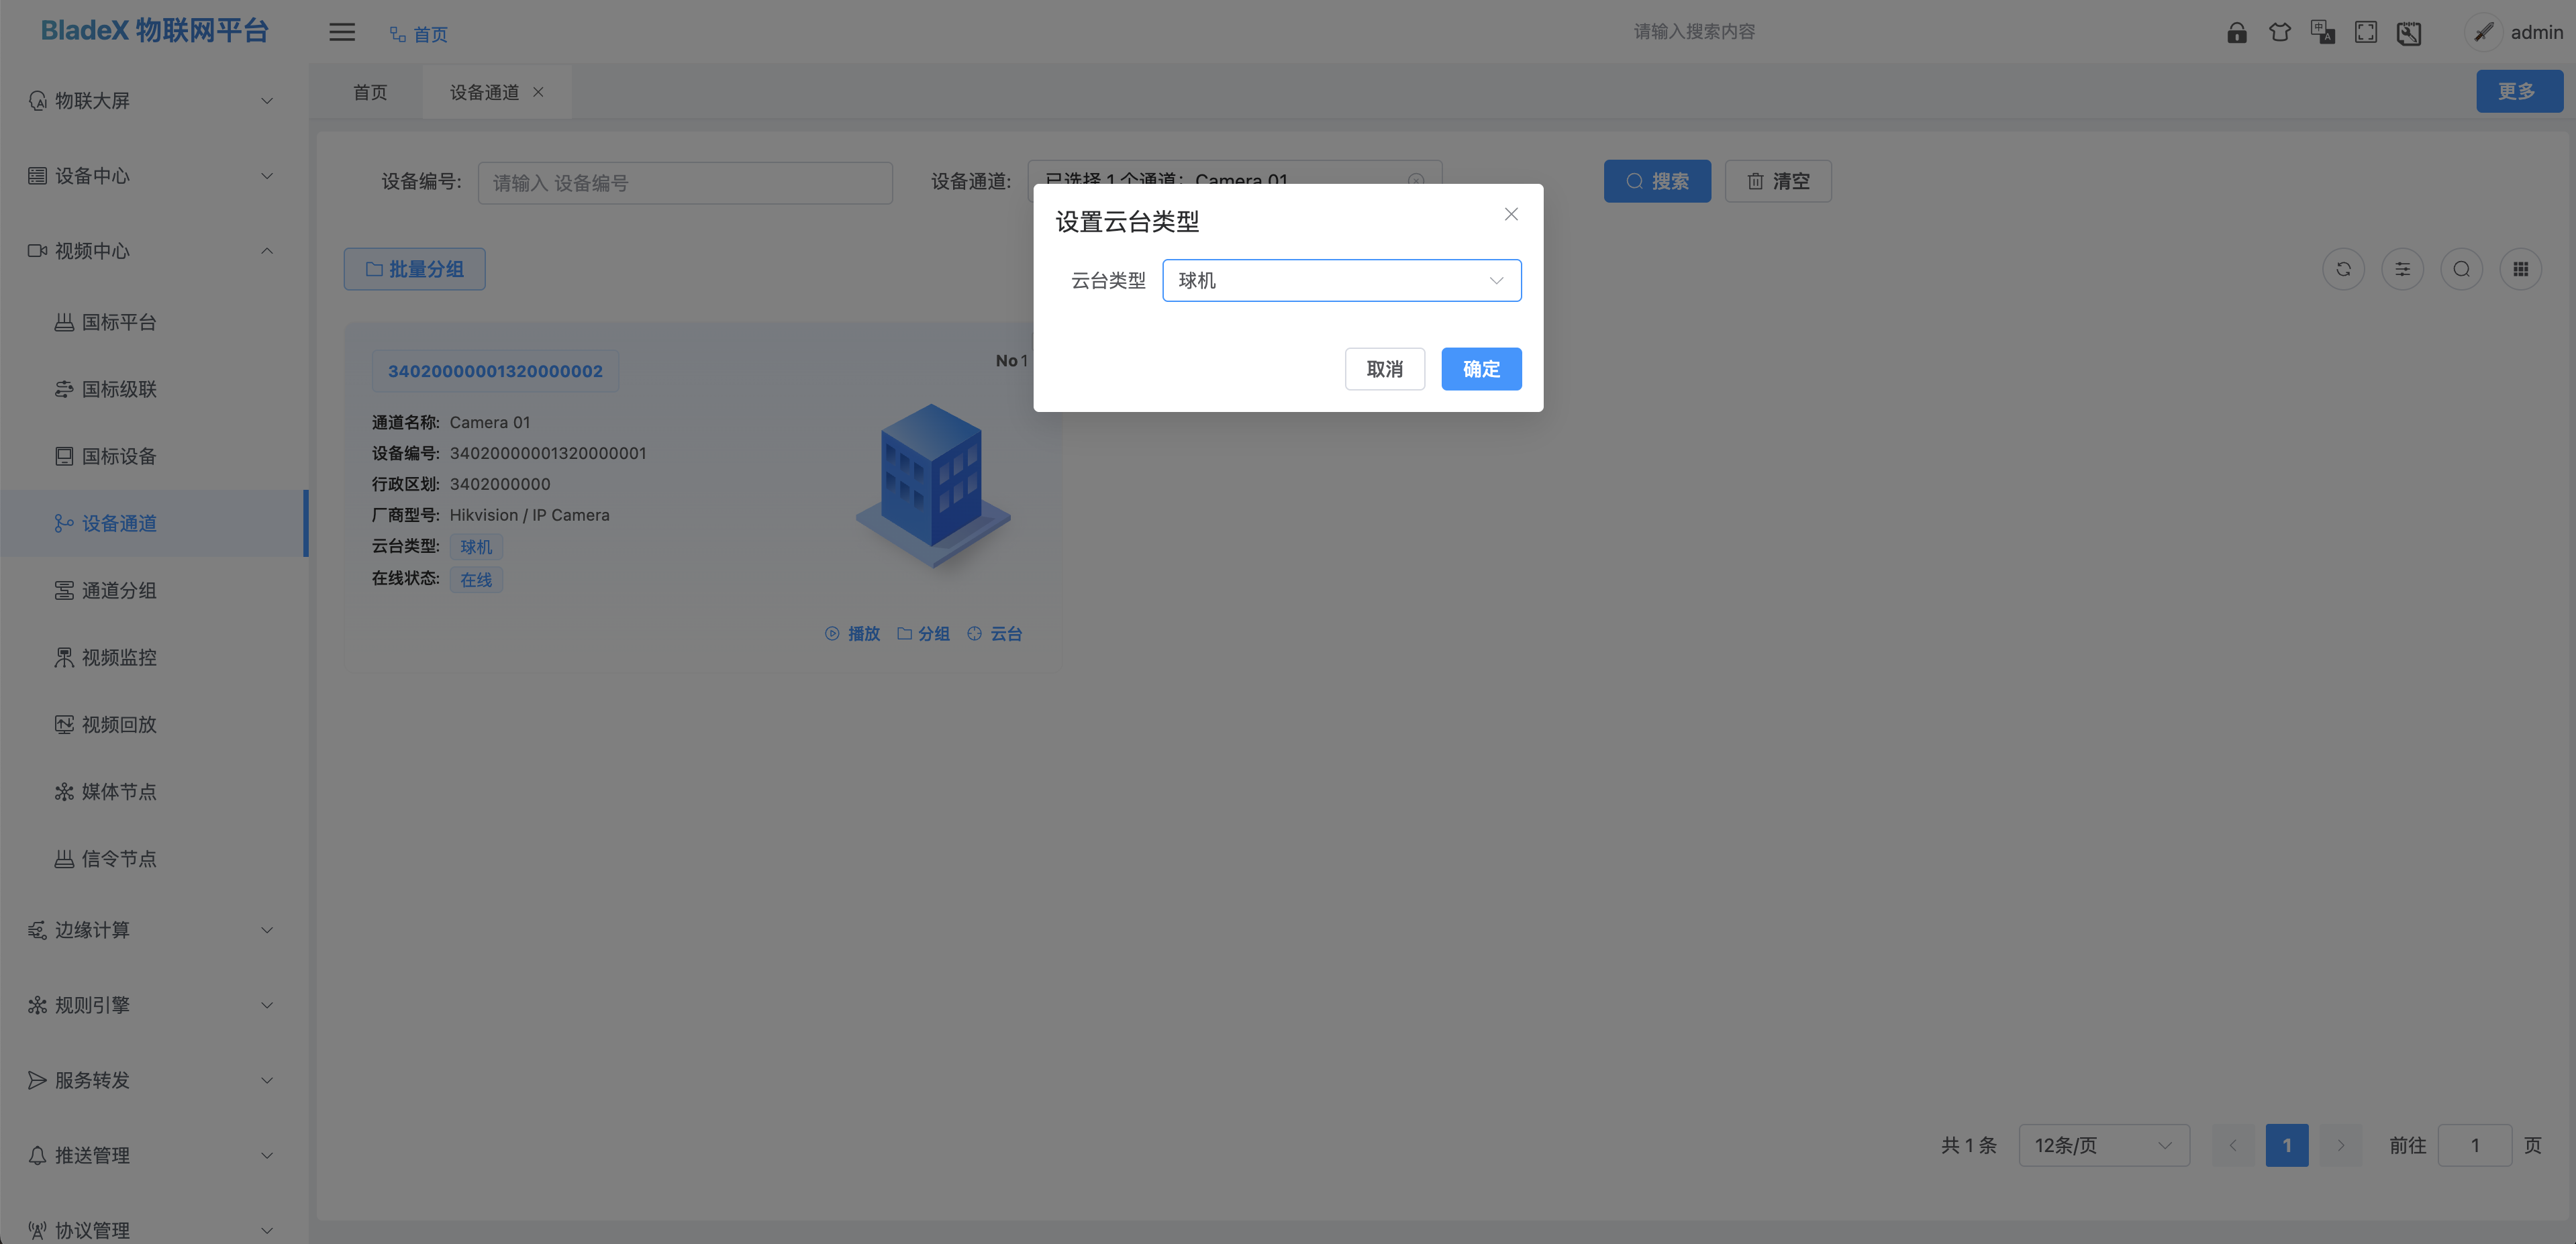This screenshot has width=2576, height=1244.
Task: Click the 播放 action on the camera card
Action: pyautogui.click(x=852, y=634)
